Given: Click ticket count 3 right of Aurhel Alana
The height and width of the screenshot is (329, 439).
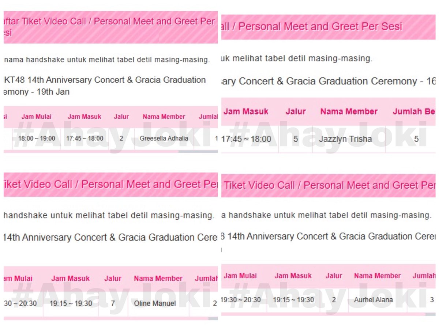Looking at the screenshot, I should point(432,300).
